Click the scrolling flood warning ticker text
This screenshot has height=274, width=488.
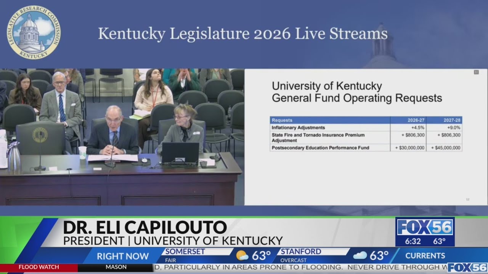pyautogui.click(x=300, y=267)
